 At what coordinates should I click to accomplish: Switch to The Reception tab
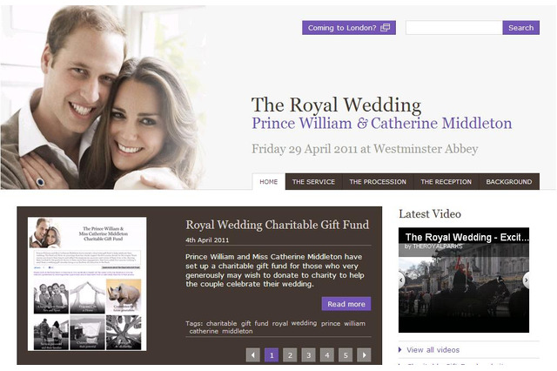pyautogui.click(x=446, y=182)
